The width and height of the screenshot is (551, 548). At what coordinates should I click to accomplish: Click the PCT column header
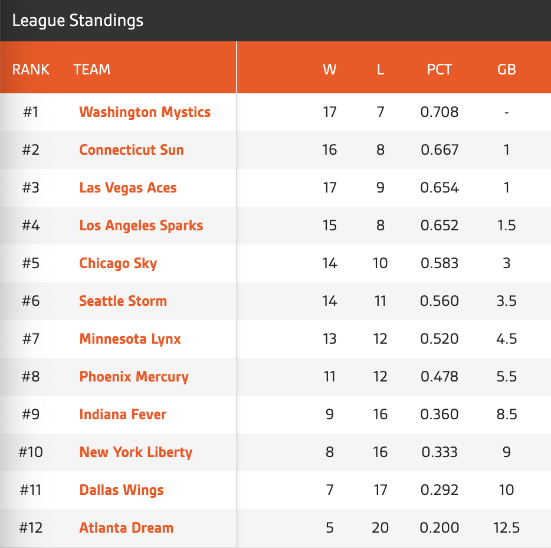[439, 69]
